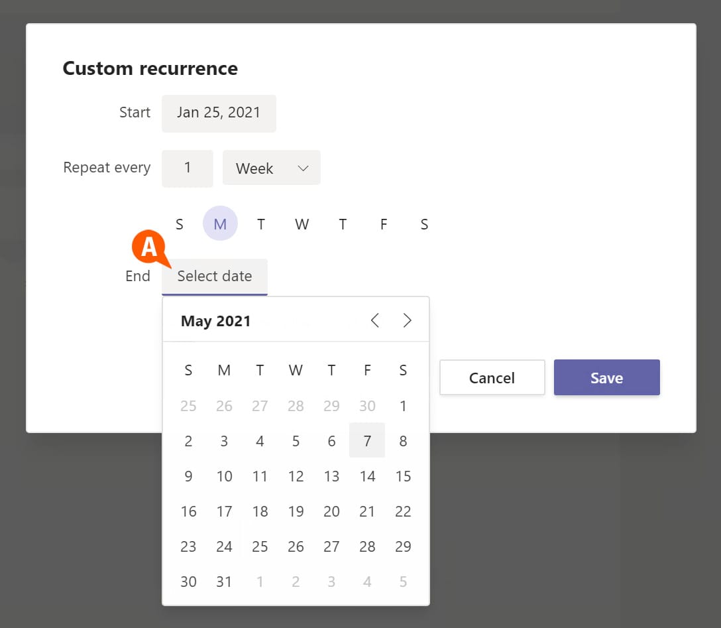
Task: Go to next month in calendar
Action: coord(407,321)
